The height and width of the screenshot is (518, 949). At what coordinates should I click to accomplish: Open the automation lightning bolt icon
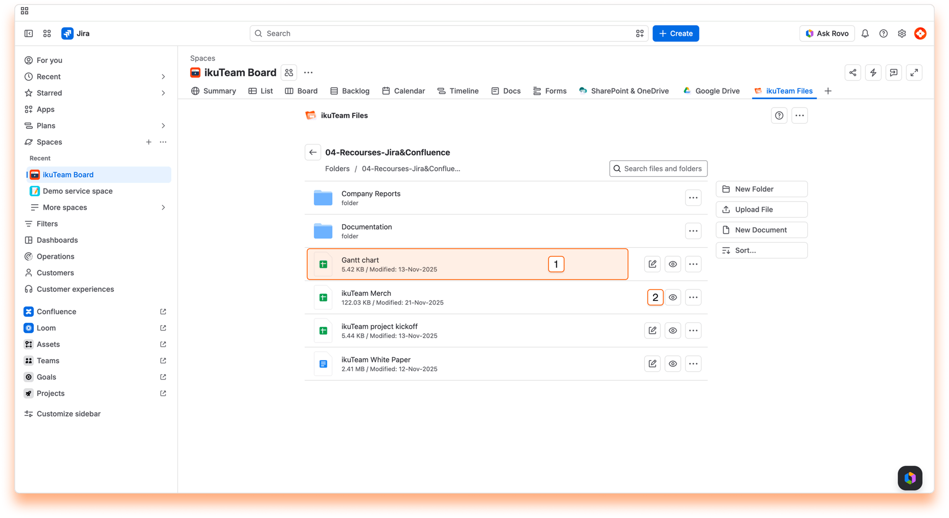(873, 73)
